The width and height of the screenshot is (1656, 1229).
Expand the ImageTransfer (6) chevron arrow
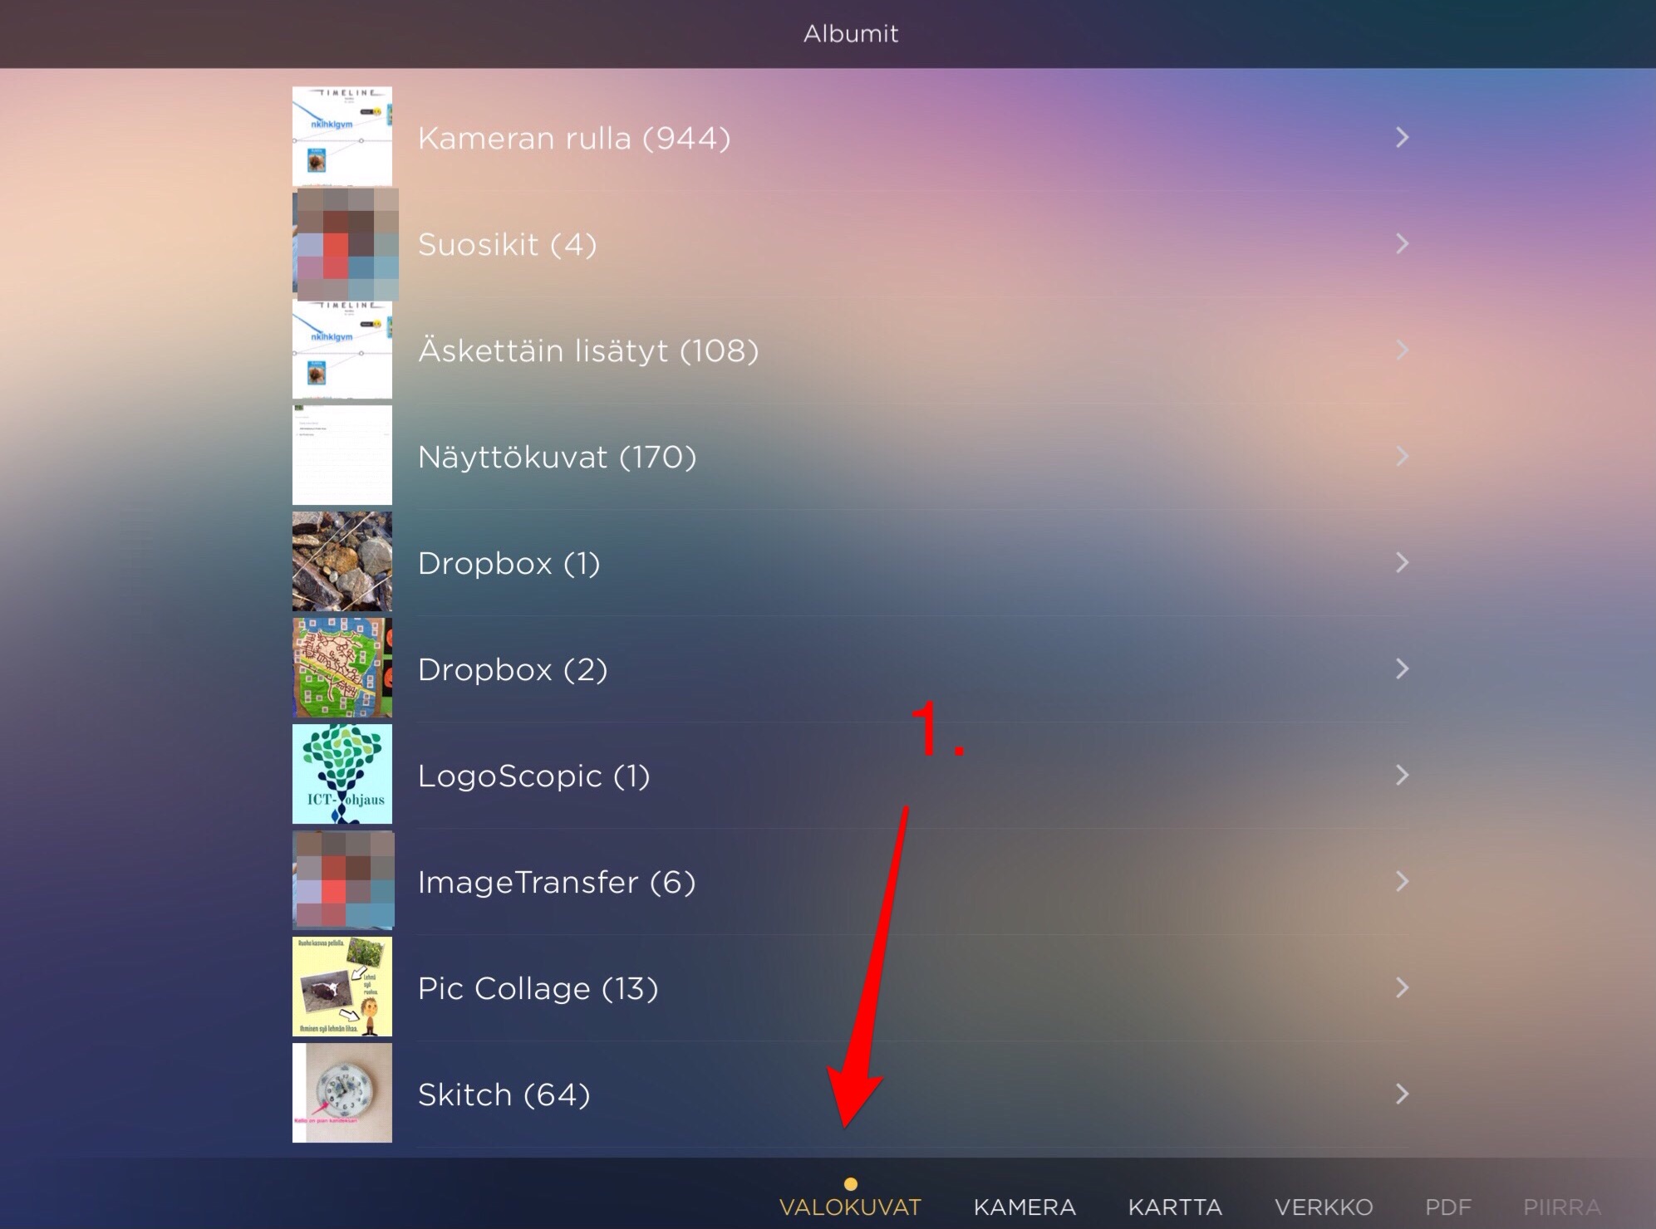pos(1402,881)
